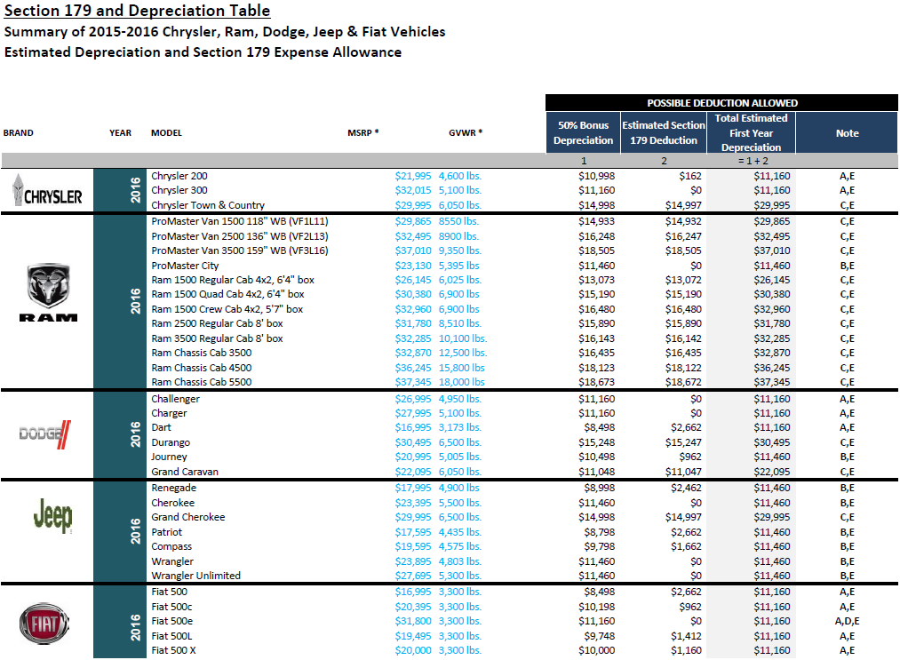
Task: Select 'Ram 1500 Quad Cab 4x2, 6'4" box'
Action: coord(227,294)
